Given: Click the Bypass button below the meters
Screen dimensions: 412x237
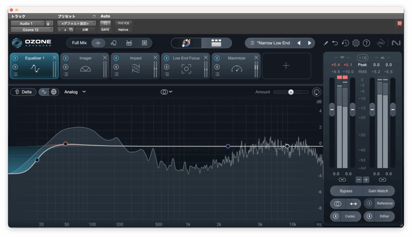Looking at the screenshot, I should pos(346,191).
